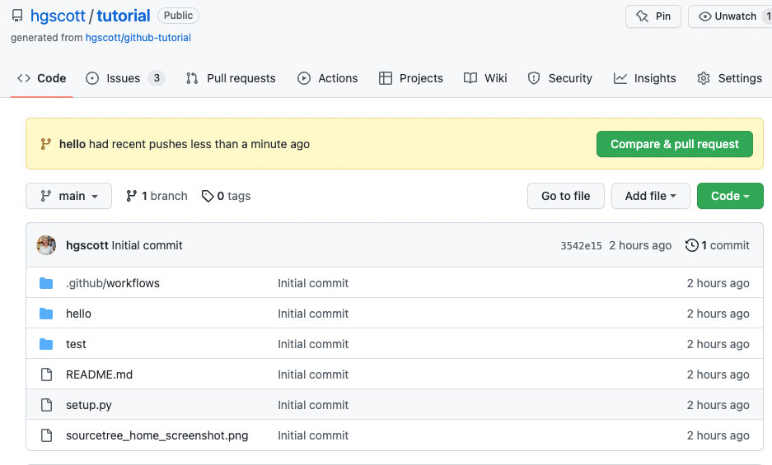772x465 pixels.
Task: Click the branch icon beside 1 branch
Action: [132, 196]
